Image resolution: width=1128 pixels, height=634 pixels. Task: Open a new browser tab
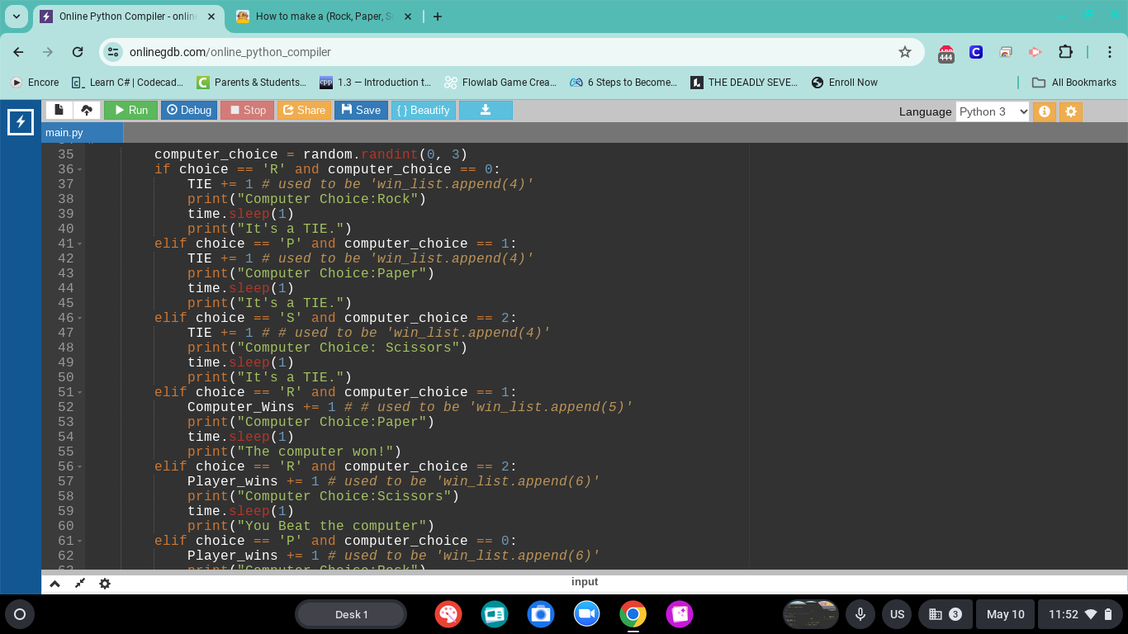coord(438,17)
